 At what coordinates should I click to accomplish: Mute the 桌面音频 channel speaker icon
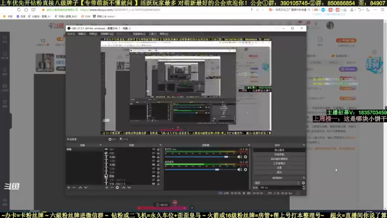pos(239,170)
